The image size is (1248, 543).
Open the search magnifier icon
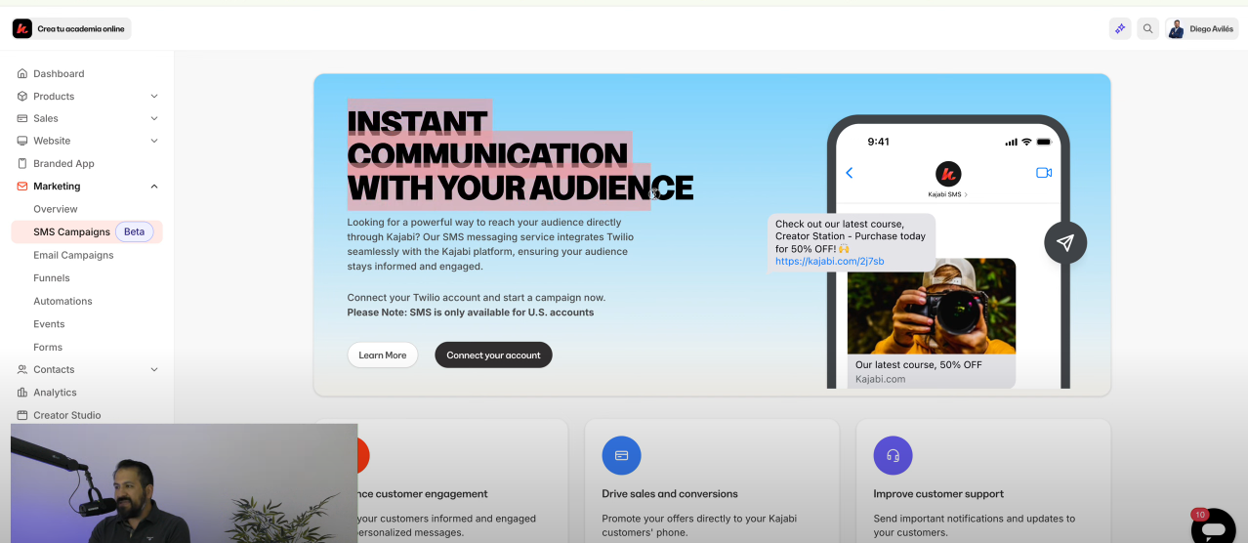tap(1148, 28)
